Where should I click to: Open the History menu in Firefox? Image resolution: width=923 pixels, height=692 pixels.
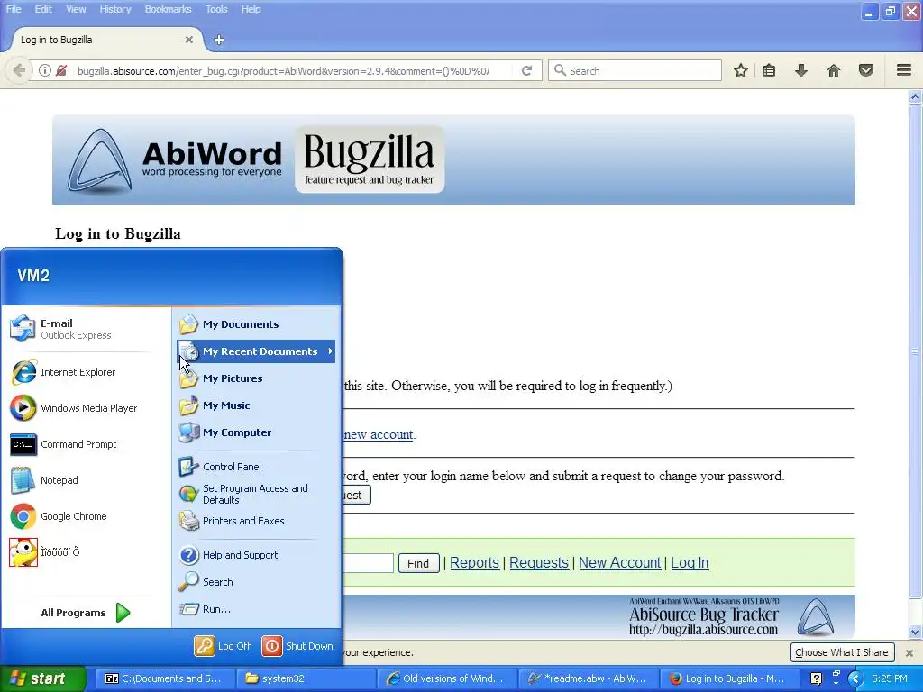click(114, 9)
